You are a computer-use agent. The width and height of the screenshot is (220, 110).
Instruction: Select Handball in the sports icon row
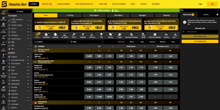coord(83,35)
